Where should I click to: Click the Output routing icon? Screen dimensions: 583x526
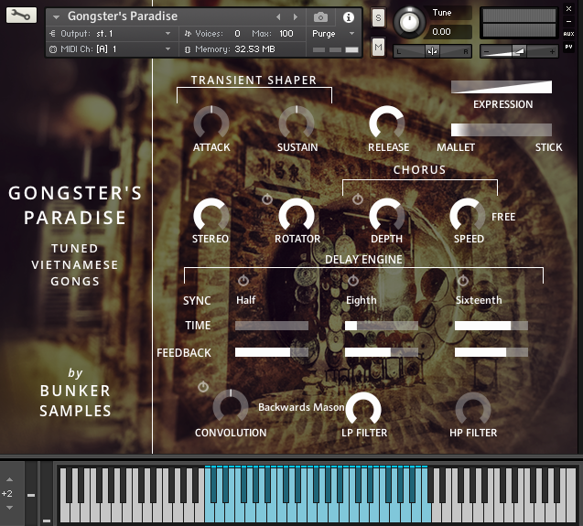(x=52, y=34)
